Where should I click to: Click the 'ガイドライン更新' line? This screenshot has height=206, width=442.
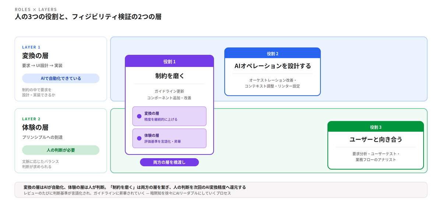169,91
